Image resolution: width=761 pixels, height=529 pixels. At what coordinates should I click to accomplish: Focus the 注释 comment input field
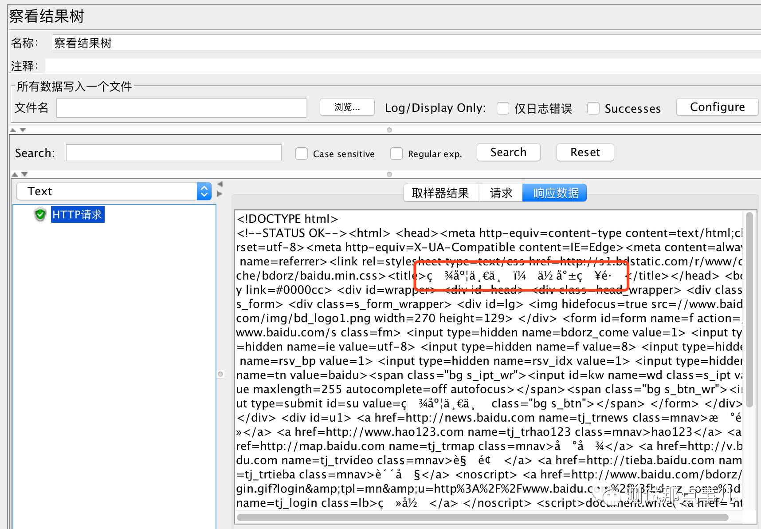(x=403, y=66)
